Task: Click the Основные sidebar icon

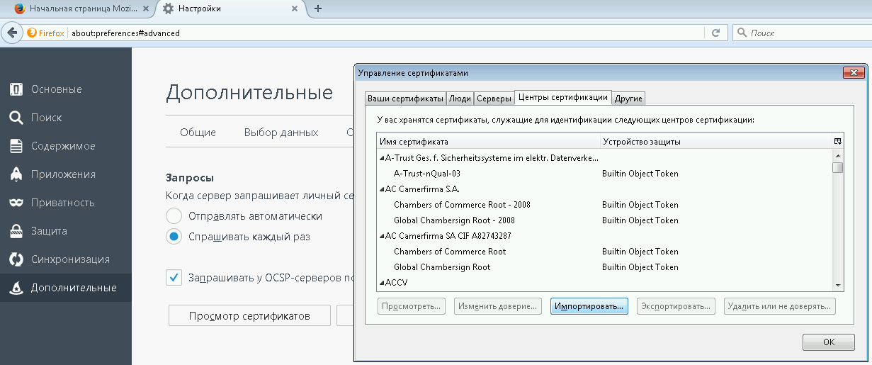Action: [x=16, y=89]
